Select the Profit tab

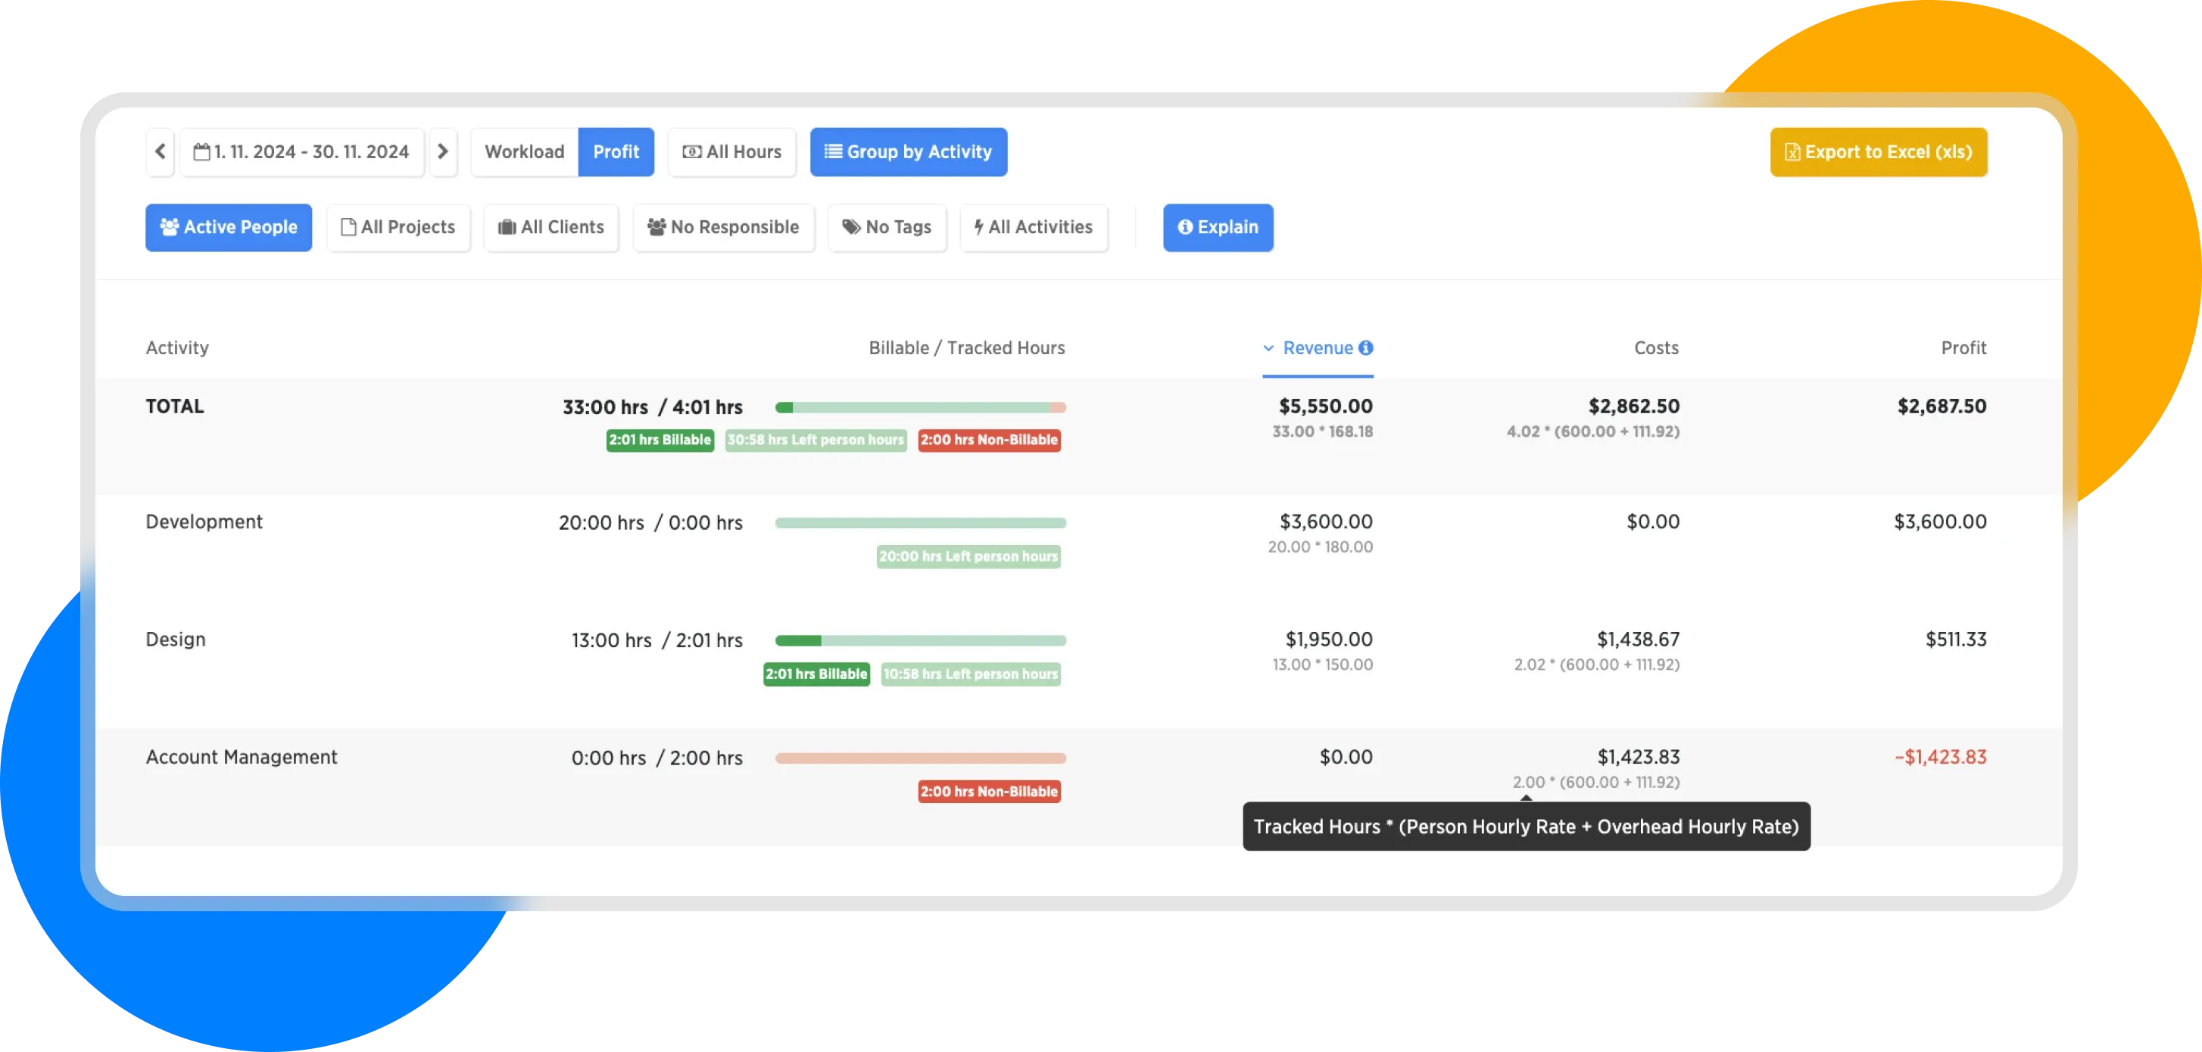[x=616, y=152]
